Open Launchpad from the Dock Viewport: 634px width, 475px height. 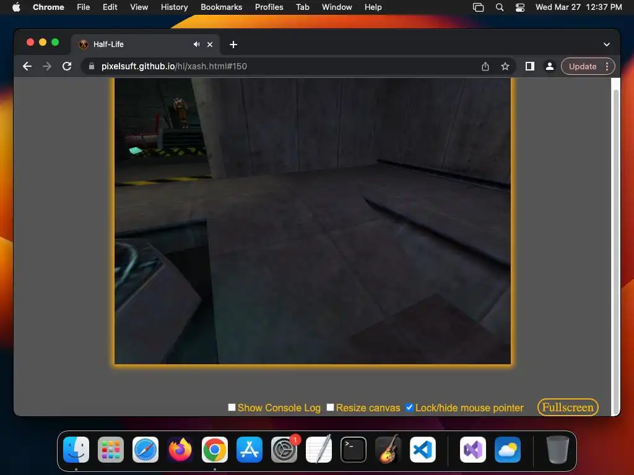pos(111,449)
